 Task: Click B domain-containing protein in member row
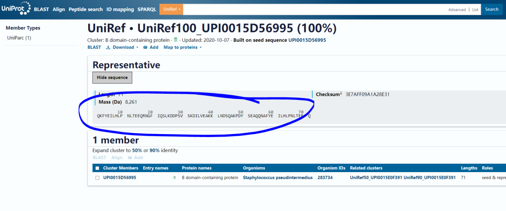[x=210, y=178]
